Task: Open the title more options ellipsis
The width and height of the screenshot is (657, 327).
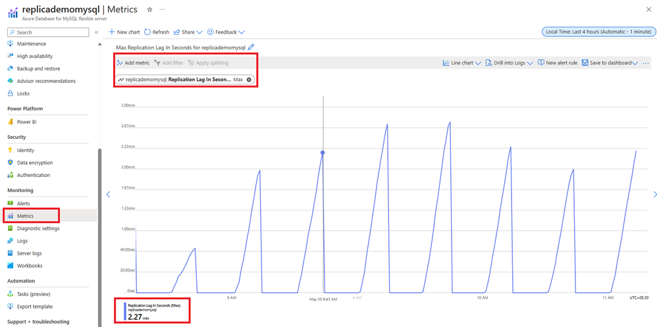Action: coord(162,9)
